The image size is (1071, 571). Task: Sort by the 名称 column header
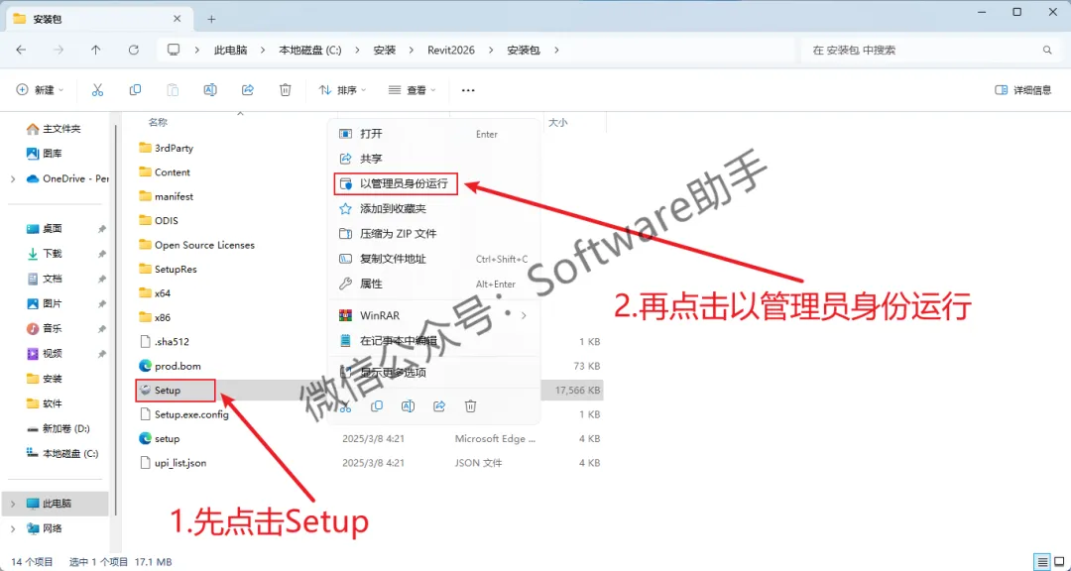tap(159, 122)
